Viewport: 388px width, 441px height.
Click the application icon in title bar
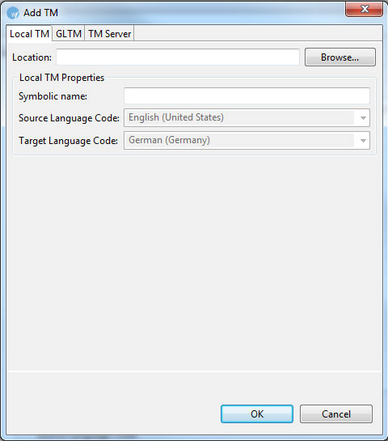(13, 13)
